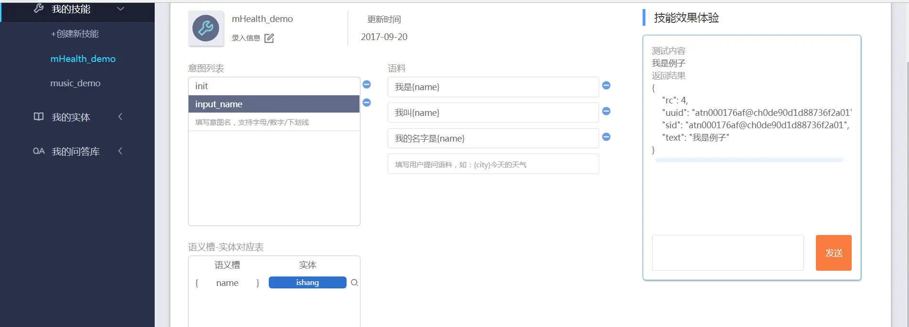The image size is (909, 327).
Task: Click the 我的名字是{name} corpus field
Action: [493, 138]
